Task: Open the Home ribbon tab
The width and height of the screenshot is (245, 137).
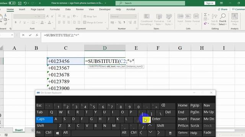Action: click(x=10, y=9)
